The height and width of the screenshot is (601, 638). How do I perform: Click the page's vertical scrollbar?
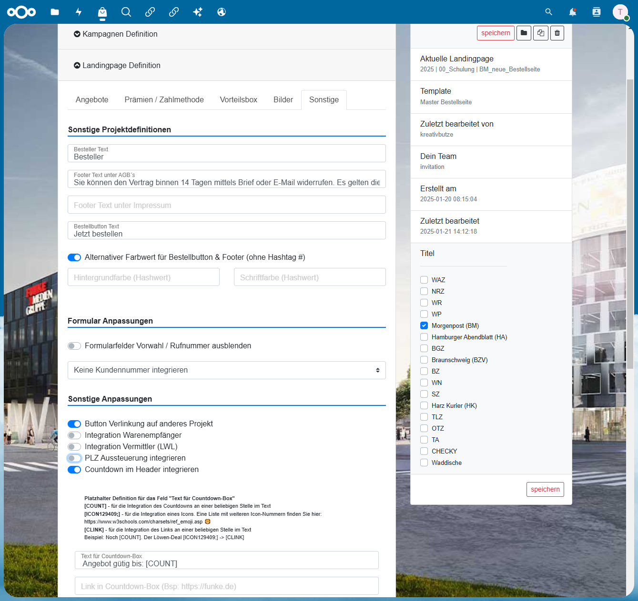pyautogui.click(x=630, y=224)
